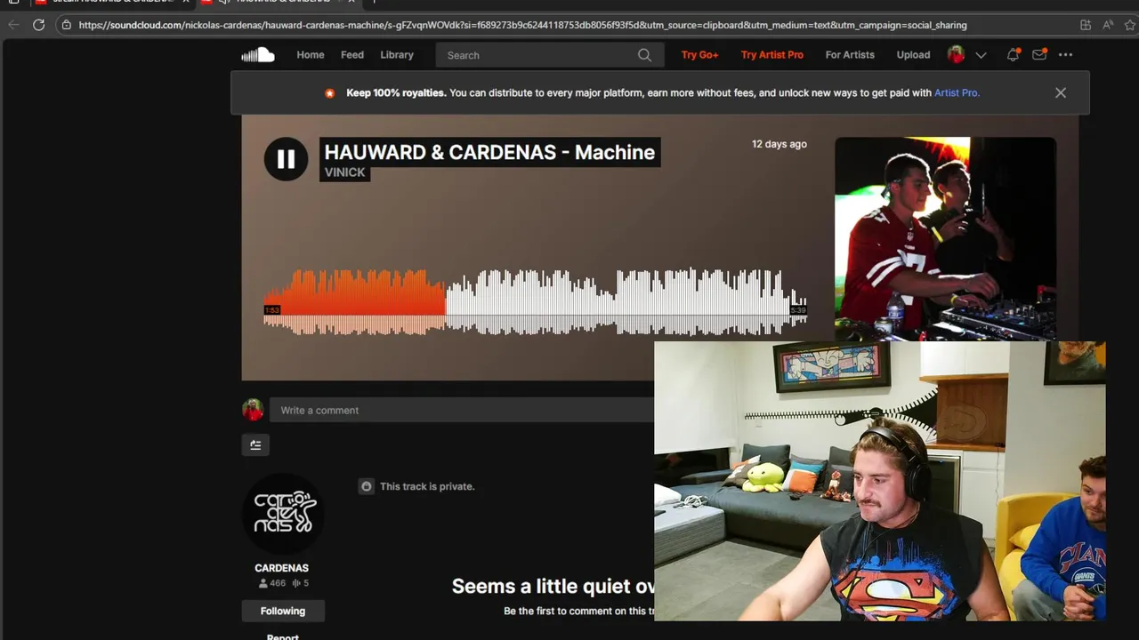The height and width of the screenshot is (640, 1139).
Task: Click the commenter avatar beside comment box
Action: [x=253, y=410]
